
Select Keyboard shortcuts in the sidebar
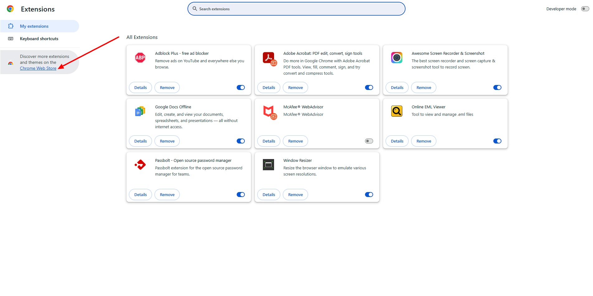[39, 39]
